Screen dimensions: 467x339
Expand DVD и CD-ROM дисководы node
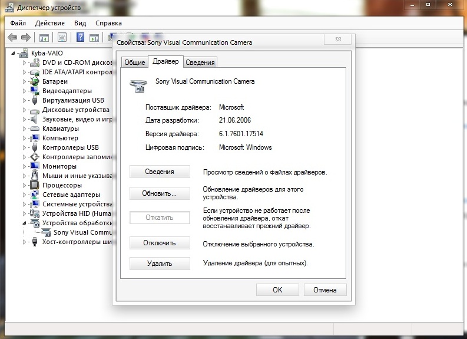click(x=24, y=63)
